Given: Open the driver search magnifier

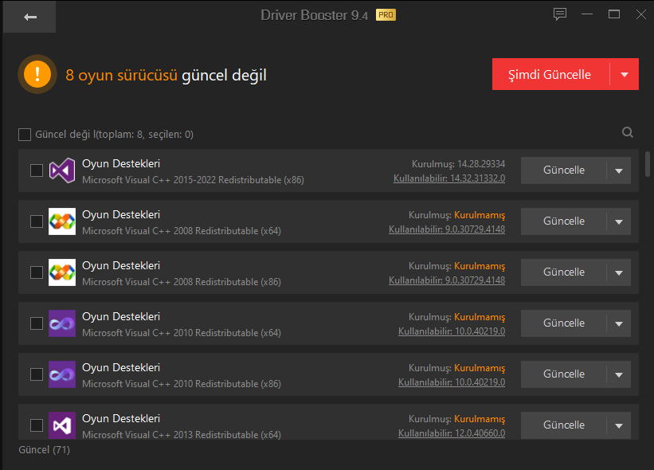Looking at the screenshot, I should 627,132.
